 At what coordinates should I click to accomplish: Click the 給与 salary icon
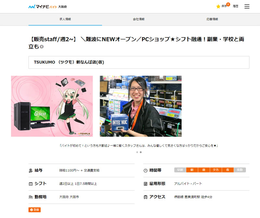click(x=31, y=170)
